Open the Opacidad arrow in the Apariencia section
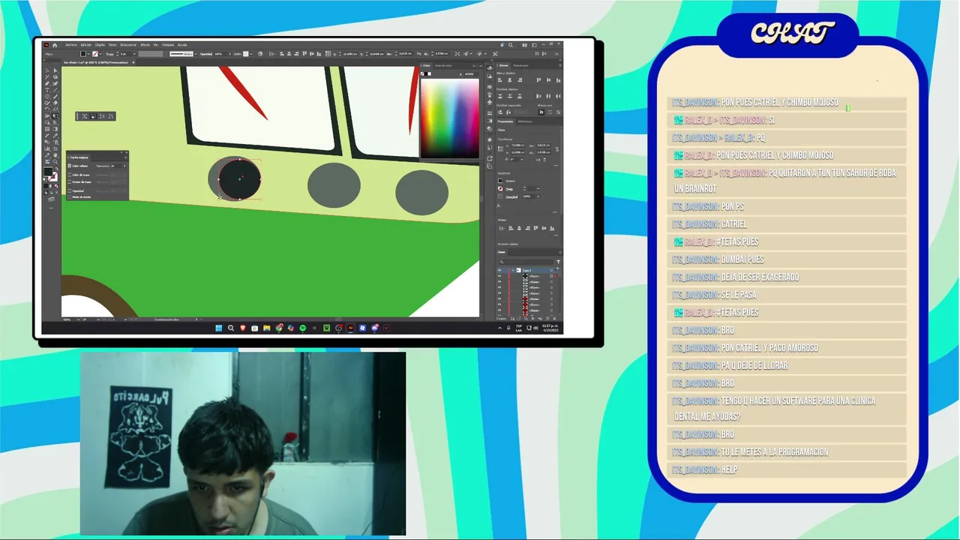The width and height of the screenshot is (960, 540). (538, 196)
